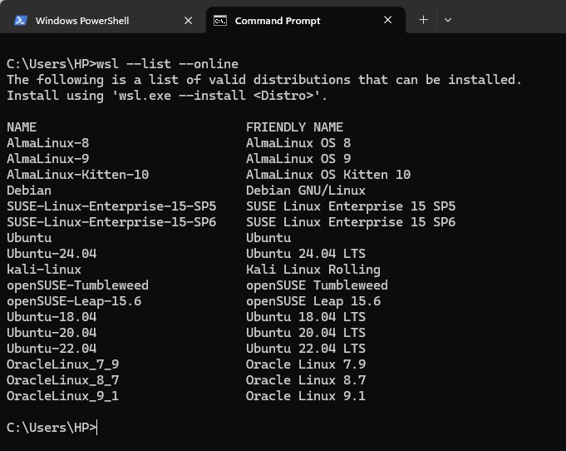Expand the new tab profile dropdown

[448, 20]
